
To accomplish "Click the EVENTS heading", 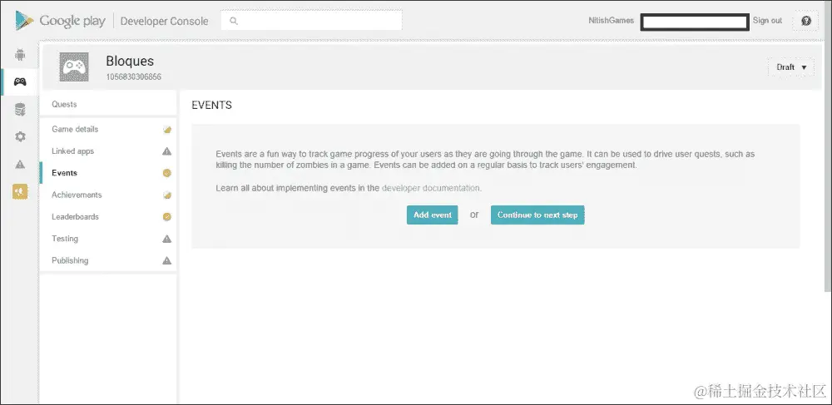I will [211, 105].
